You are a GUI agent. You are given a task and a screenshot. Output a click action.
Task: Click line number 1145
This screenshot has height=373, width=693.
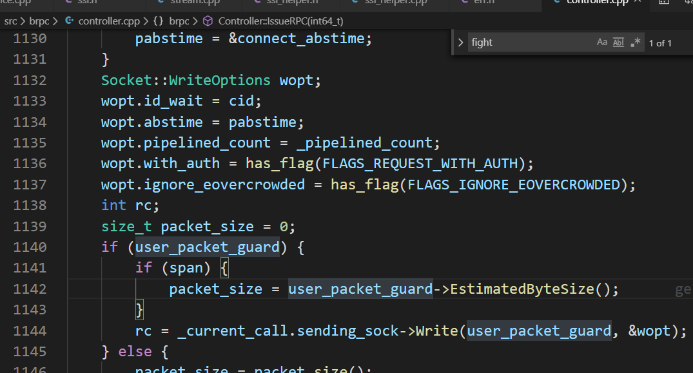(x=30, y=352)
